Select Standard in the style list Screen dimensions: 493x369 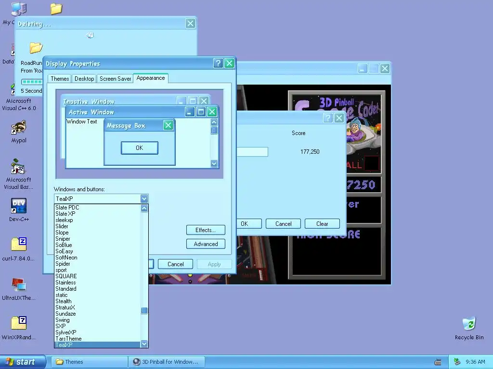[x=97, y=289]
